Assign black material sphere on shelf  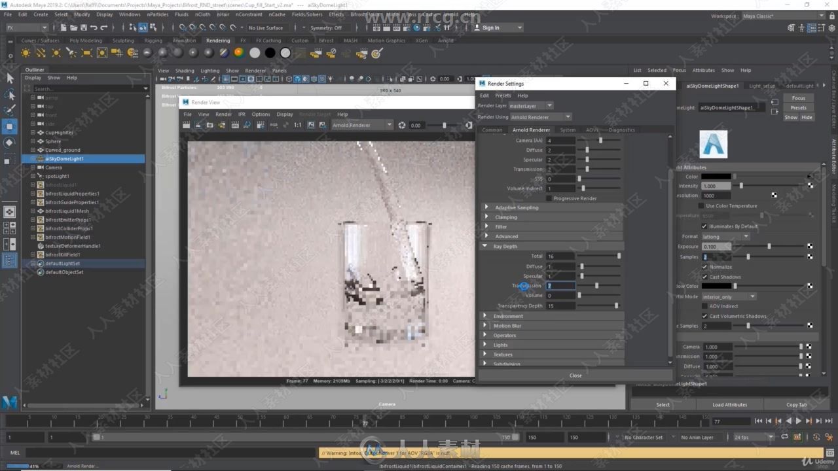270,53
